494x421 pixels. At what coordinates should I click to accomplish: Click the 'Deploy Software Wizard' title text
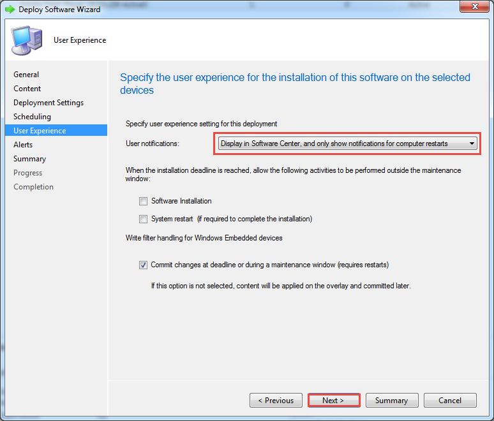[59, 10]
